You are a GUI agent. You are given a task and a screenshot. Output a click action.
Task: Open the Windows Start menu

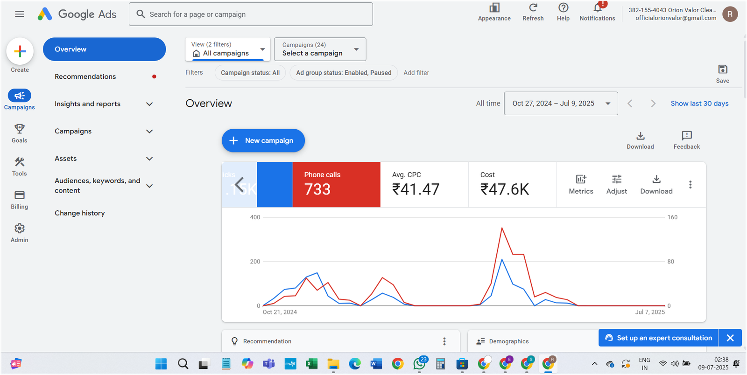click(161, 364)
